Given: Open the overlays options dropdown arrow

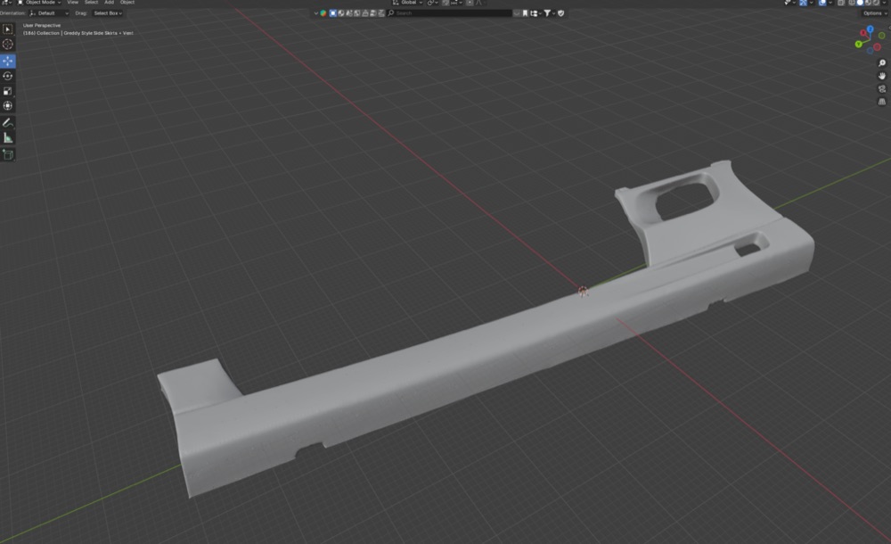Looking at the screenshot, I should tap(830, 3).
